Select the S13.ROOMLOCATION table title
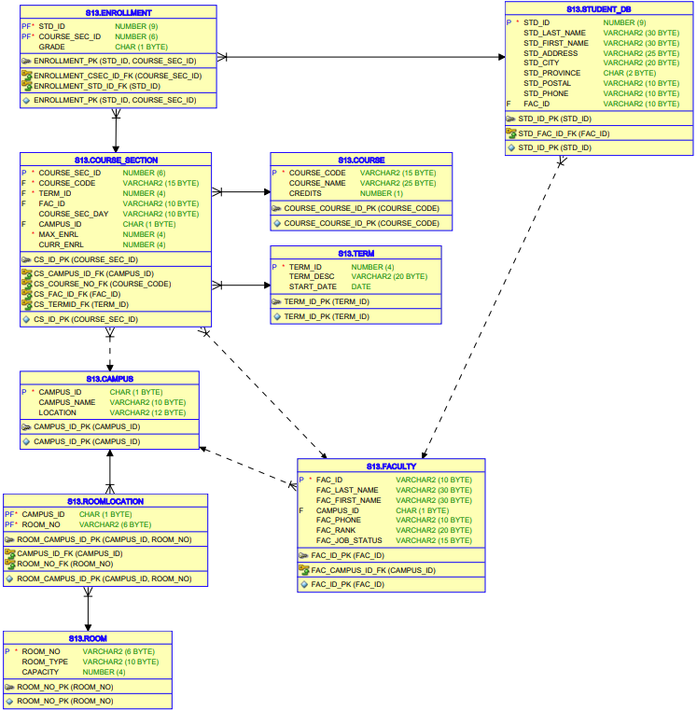 coord(105,501)
